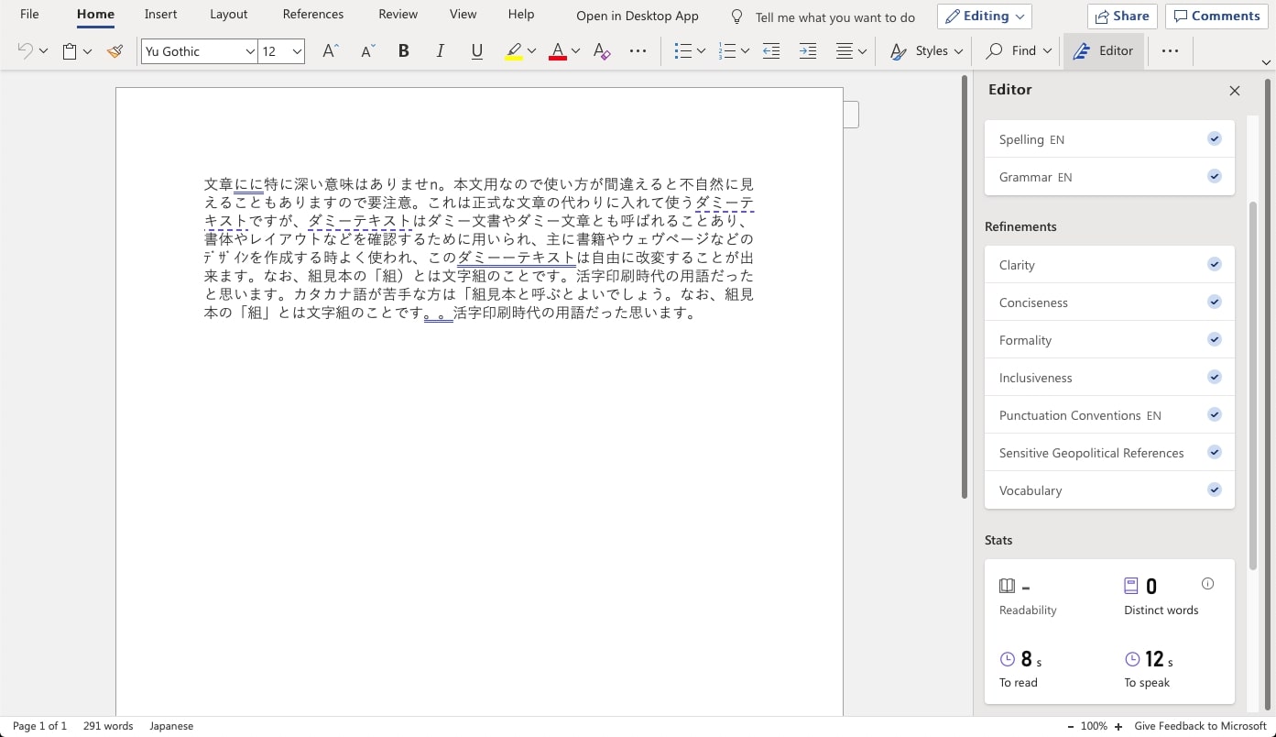Clear all formatting
The width and height of the screenshot is (1276, 737).
pyautogui.click(x=600, y=51)
